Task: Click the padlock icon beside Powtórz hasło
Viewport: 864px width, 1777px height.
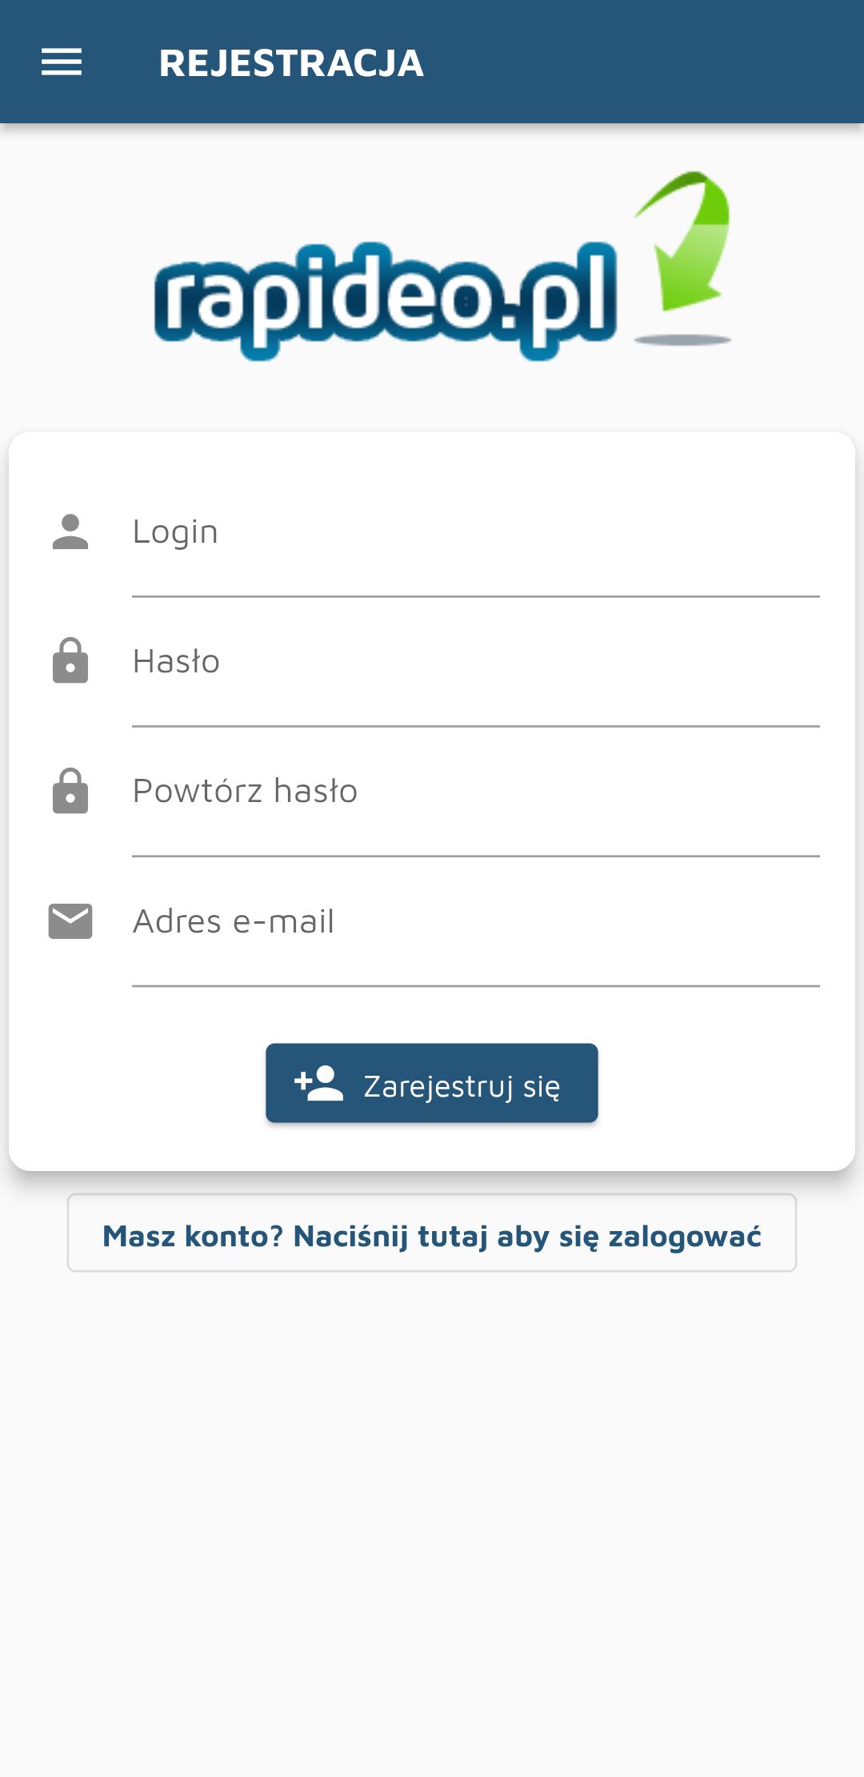Action: click(70, 791)
